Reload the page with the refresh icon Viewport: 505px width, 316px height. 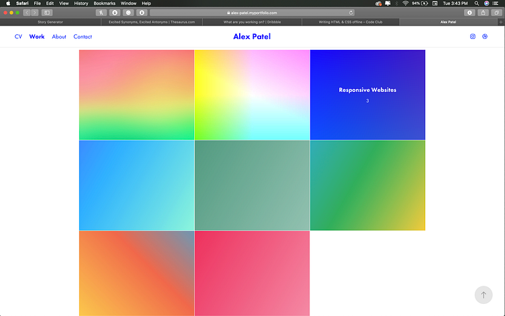(x=351, y=13)
